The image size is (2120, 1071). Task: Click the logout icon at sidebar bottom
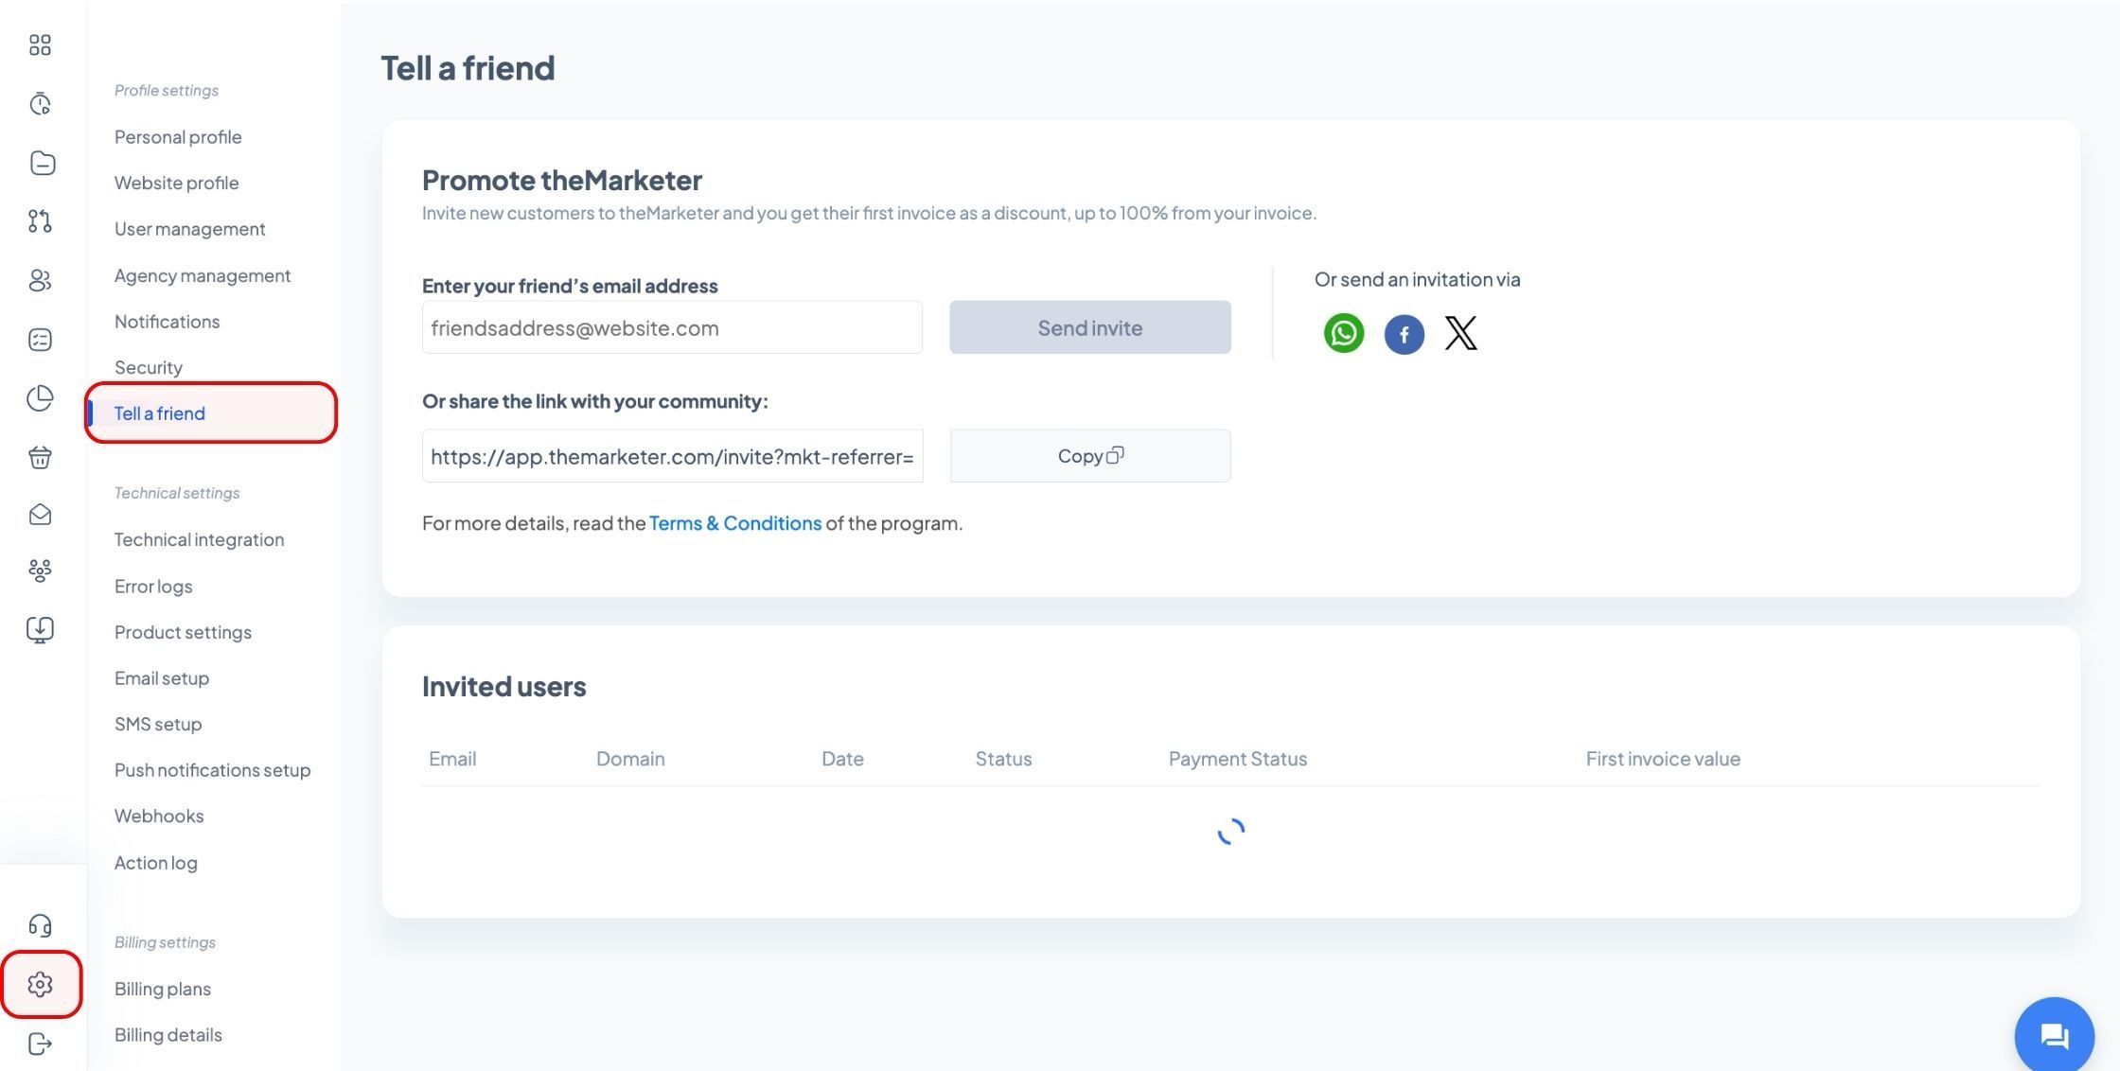click(x=40, y=1044)
